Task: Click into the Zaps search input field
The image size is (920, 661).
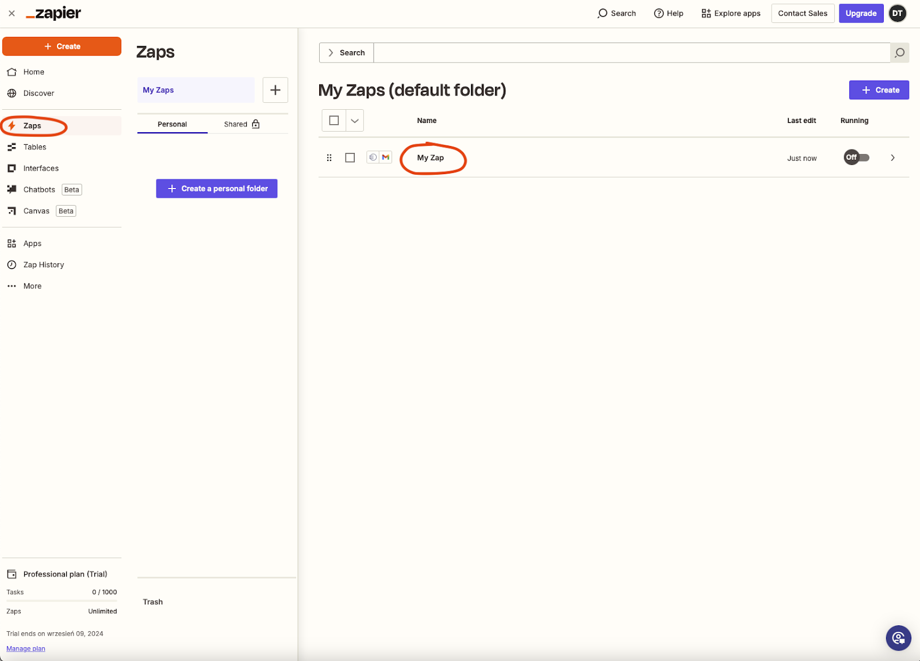Action: coord(631,53)
